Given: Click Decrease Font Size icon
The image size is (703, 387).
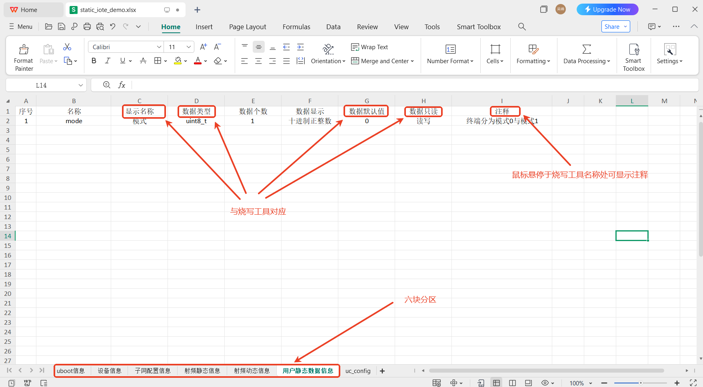Looking at the screenshot, I should pos(217,47).
